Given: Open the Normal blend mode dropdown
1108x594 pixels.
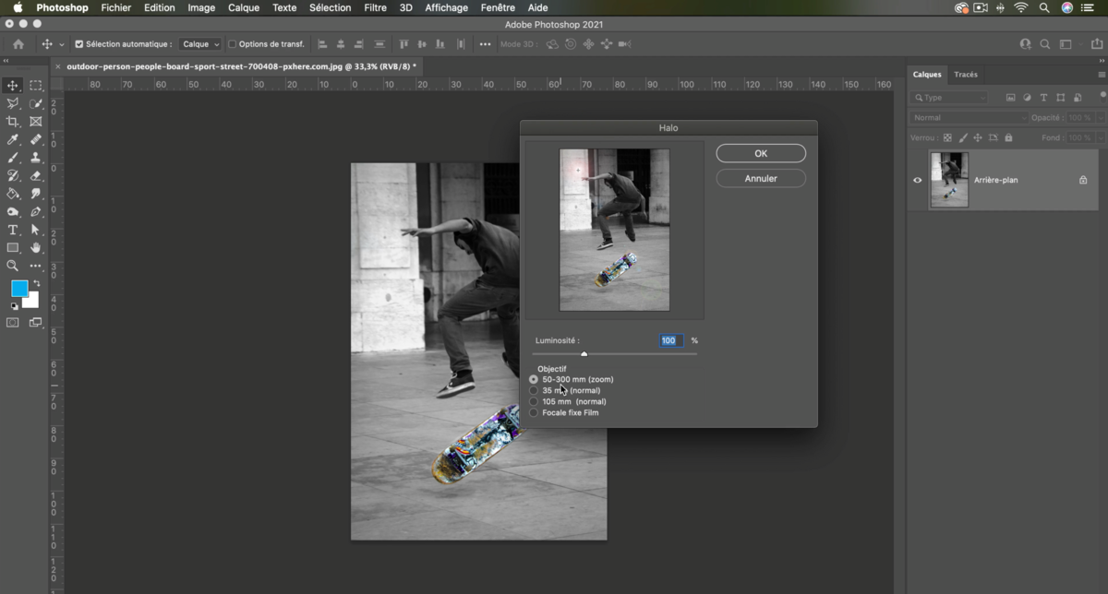Looking at the screenshot, I should coord(969,118).
